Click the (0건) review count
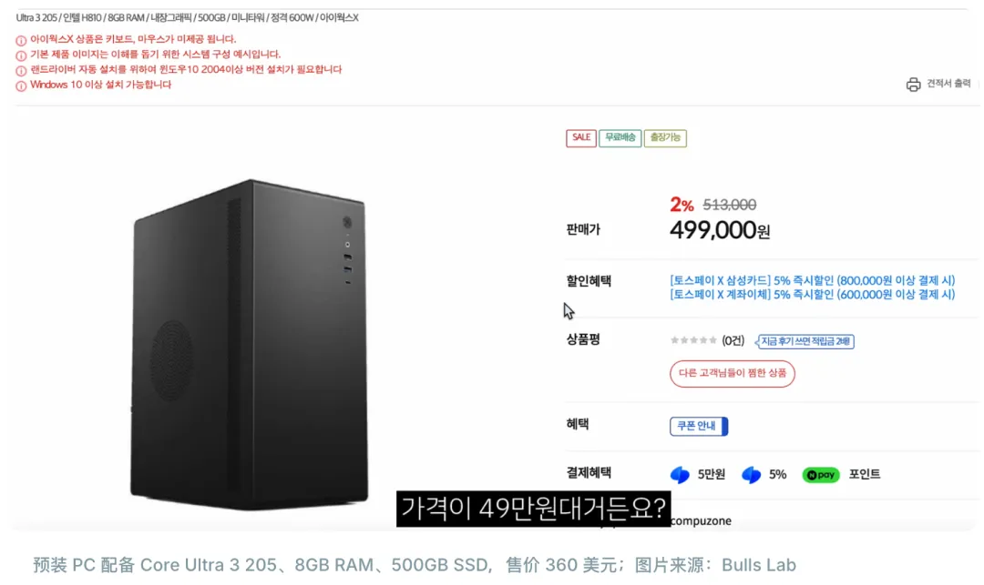 [733, 341]
